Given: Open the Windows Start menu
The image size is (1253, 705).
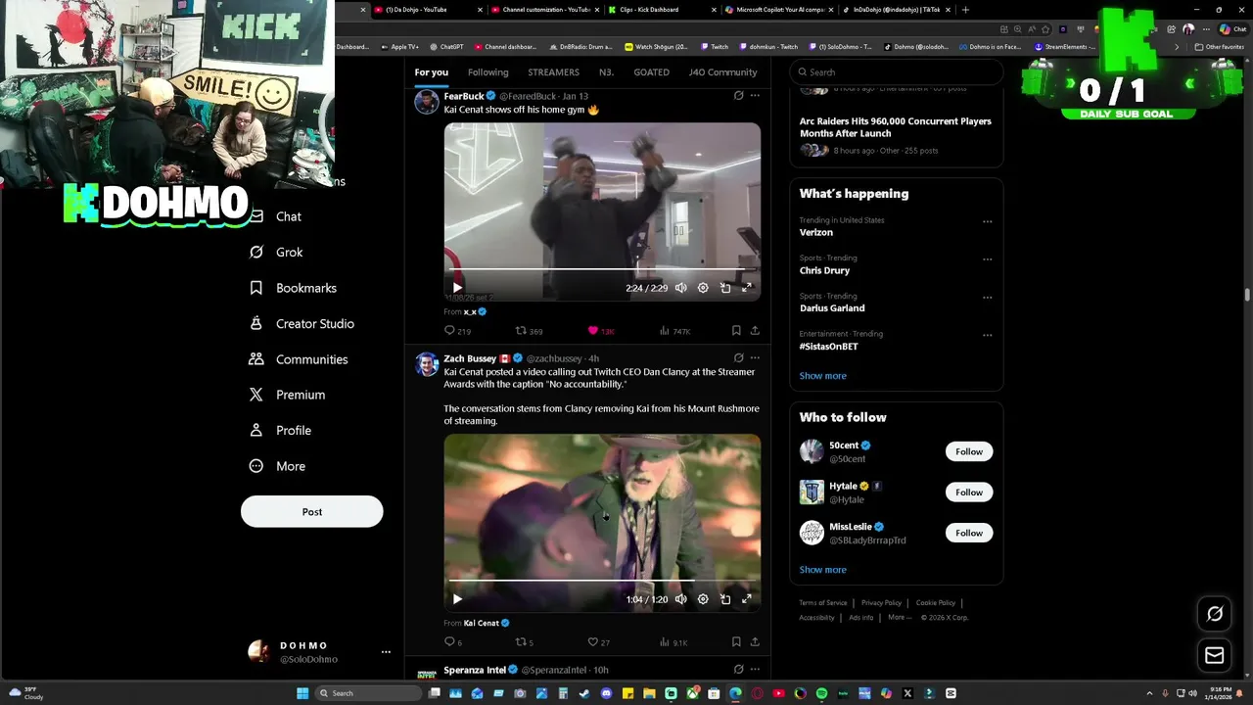Looking at the screenshot, I should point(302,693).
